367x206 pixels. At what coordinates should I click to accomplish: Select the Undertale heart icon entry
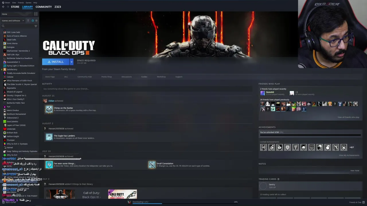click(x=5, y=129)
